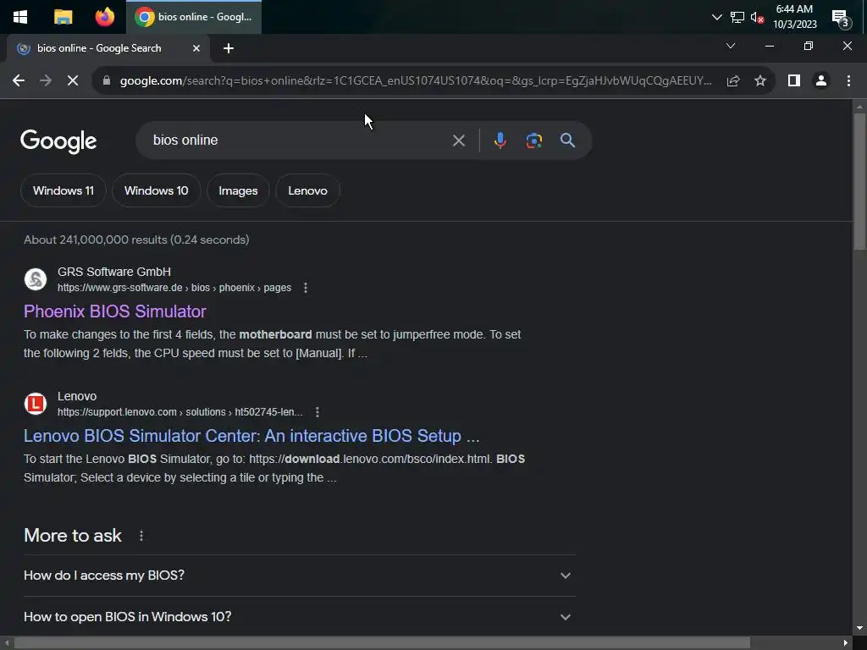Screen dimensions: 867x650
Task: Open the notification center icon
Action: tap(841, 19)
